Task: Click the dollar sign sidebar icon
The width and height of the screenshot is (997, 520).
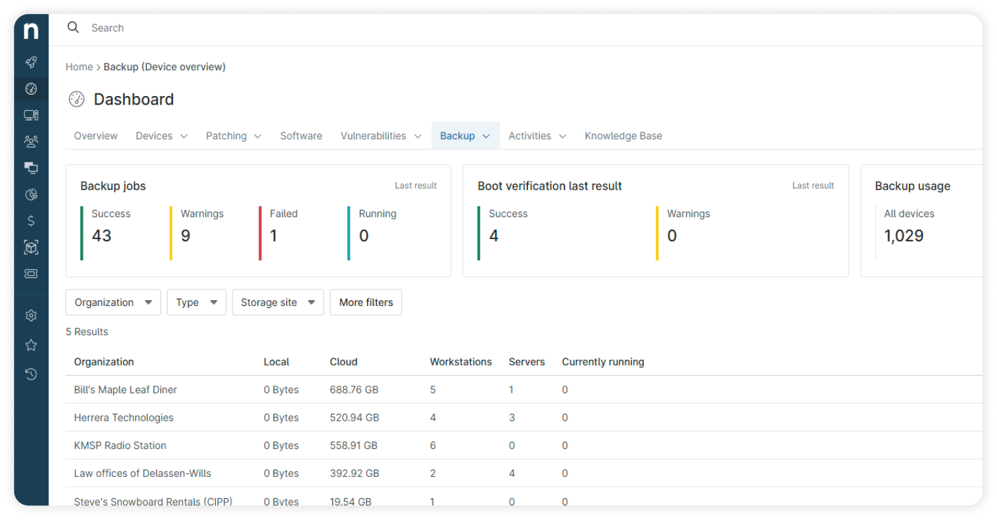Action: pos(31,221)
